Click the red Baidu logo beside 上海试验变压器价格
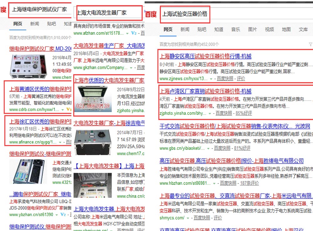313x231 pixels. [x=151, y=14]
